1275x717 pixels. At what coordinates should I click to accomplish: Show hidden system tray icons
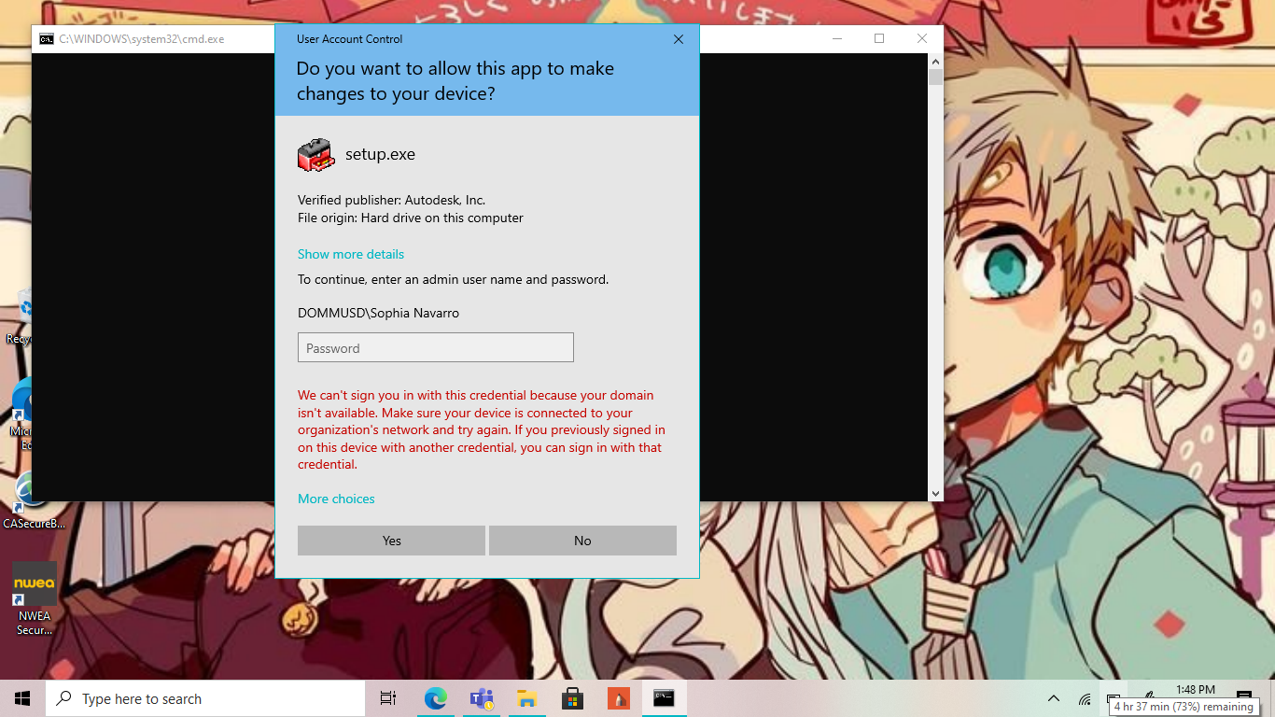(x=1054, y=698)
